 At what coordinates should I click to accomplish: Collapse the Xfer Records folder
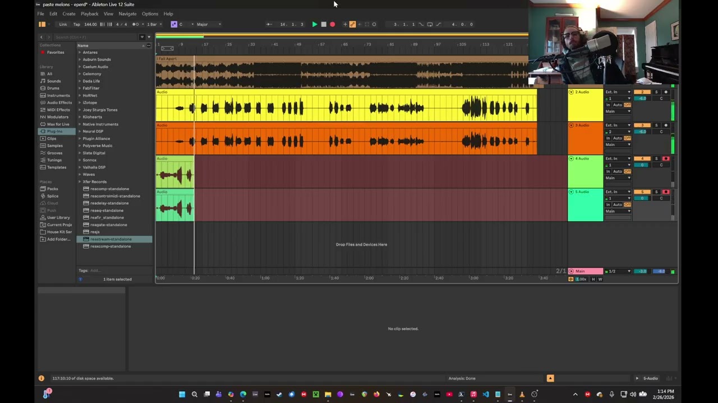(80, 181)
